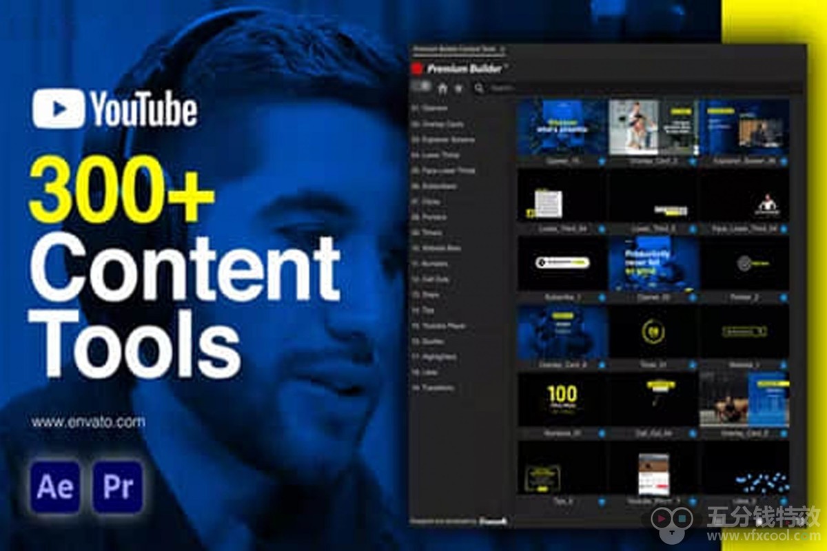The height and width of the screenshot is (551, 827).
Task: Select the Premium Builder Content Tools panel tab
Action: (x=458, y=50)
